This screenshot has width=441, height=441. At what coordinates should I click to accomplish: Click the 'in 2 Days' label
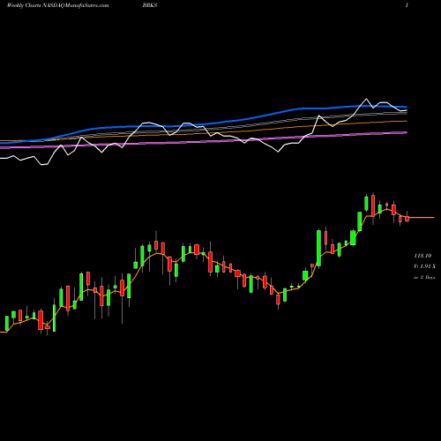point(424,277)
